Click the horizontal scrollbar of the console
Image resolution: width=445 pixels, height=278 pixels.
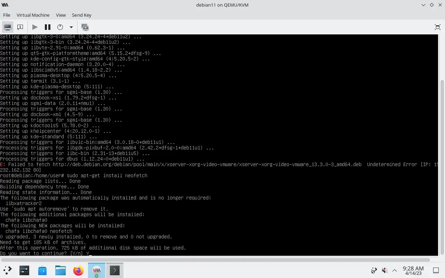pyautogui.click(x=215, y=260)
